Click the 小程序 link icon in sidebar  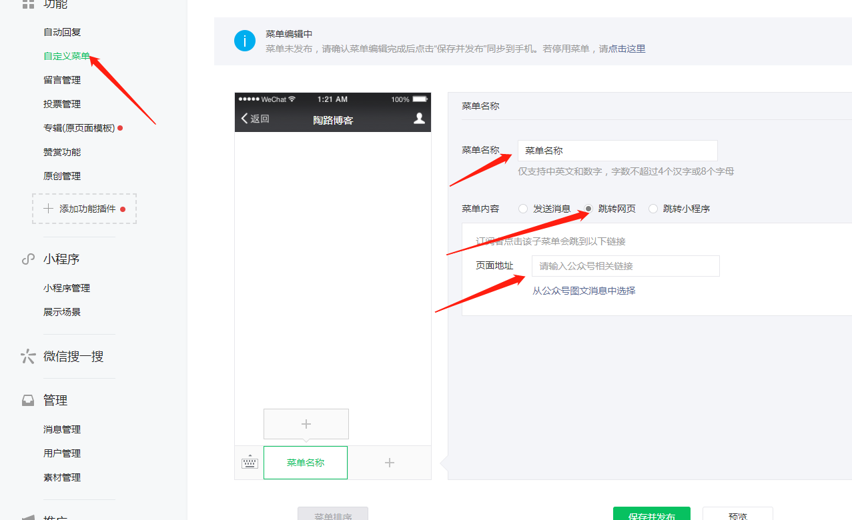pos(28,259)
